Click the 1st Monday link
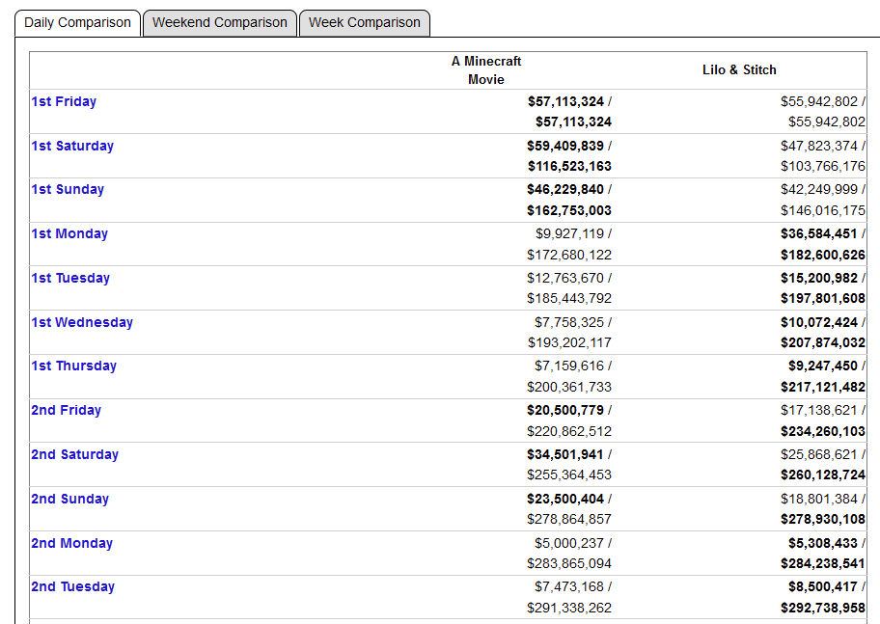880x624 pixels. [69, 233]
